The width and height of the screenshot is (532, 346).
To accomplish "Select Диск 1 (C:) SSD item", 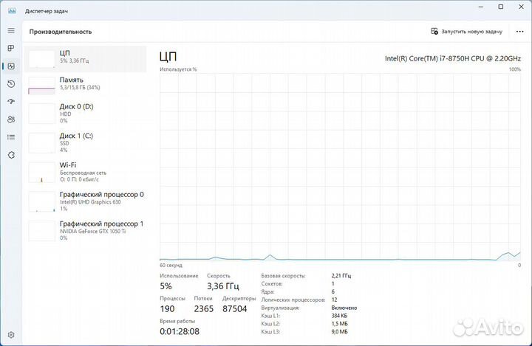I will coord(85,142).
